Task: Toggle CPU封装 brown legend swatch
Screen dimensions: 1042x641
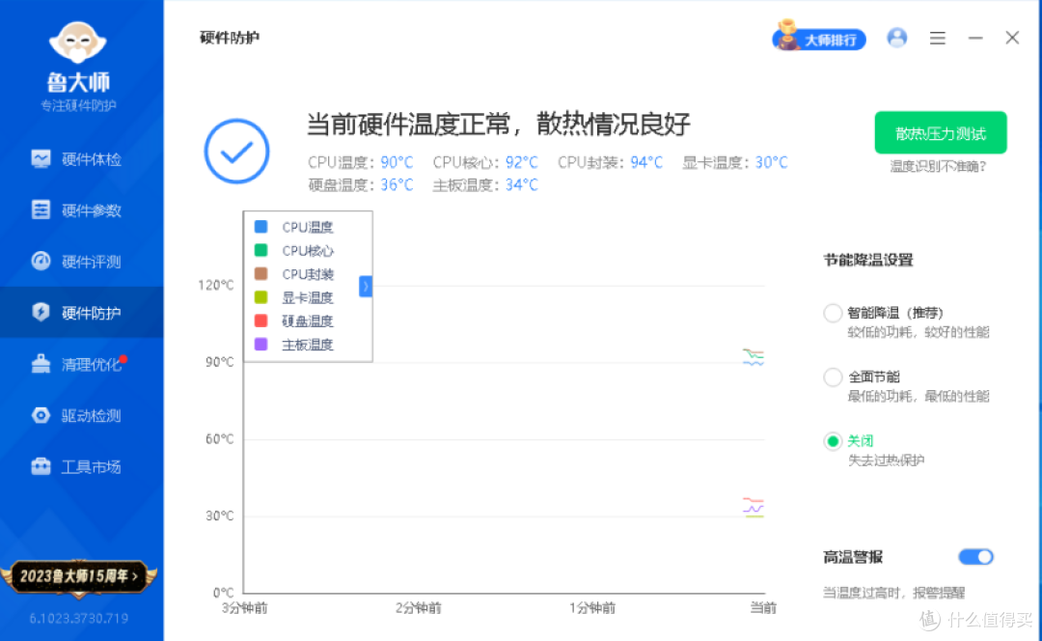Action: click(x=261, y=274)
